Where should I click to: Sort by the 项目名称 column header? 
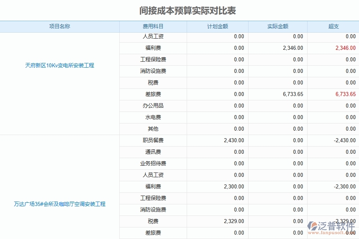[60, 26]
